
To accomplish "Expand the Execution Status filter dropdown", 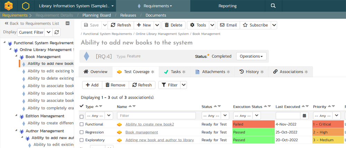I will (247, 116).
